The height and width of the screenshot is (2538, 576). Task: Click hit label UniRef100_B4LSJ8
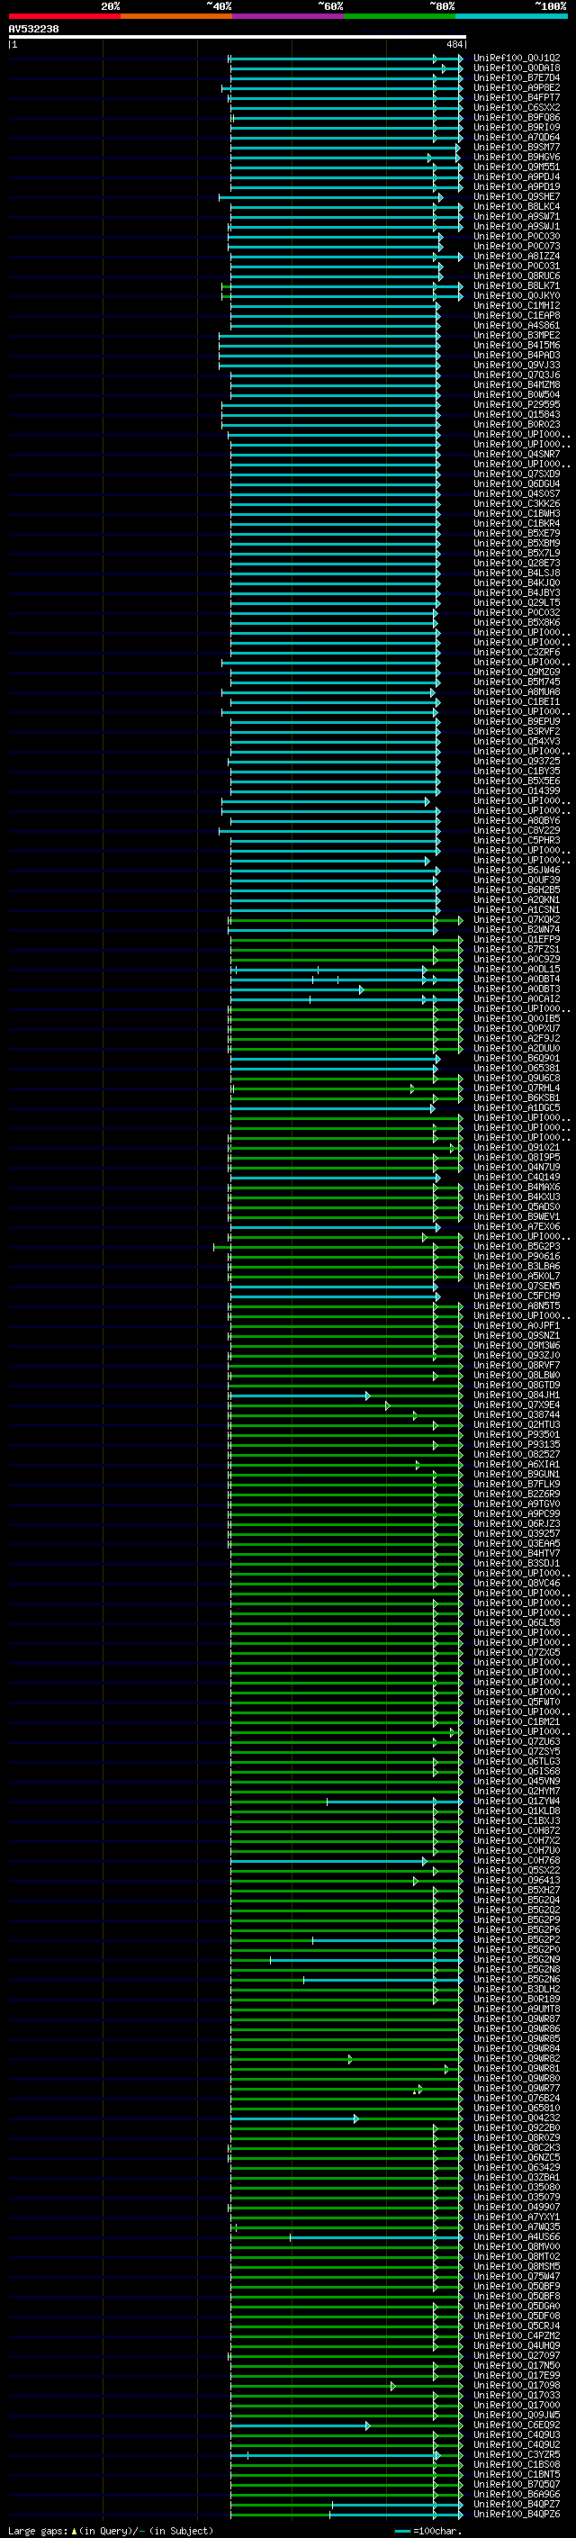tap(517, 574)
